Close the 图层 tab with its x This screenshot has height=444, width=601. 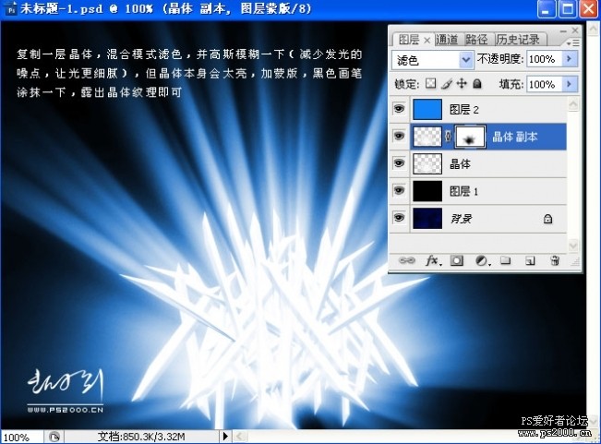(x=427, y=41)
